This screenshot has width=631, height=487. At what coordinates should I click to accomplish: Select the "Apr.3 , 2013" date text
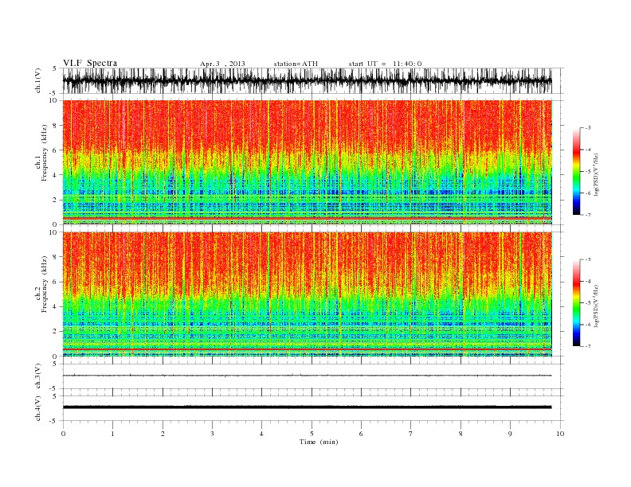pyautogui.click(x=222, y=64)
